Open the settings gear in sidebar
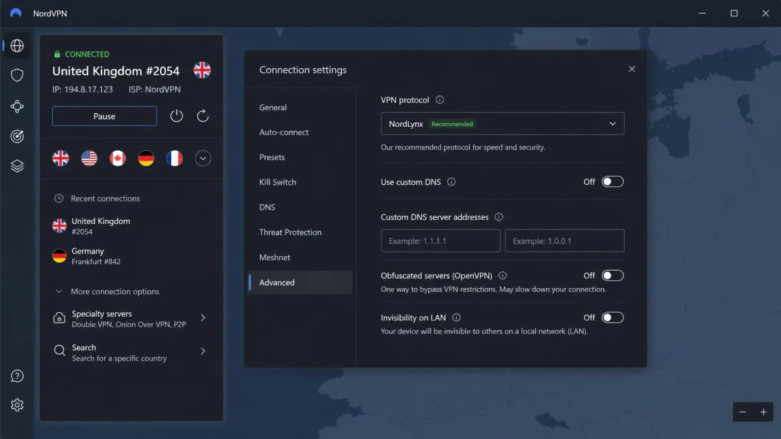The width and height of the screenshot is (781, 439). click(x=18, y=405)
